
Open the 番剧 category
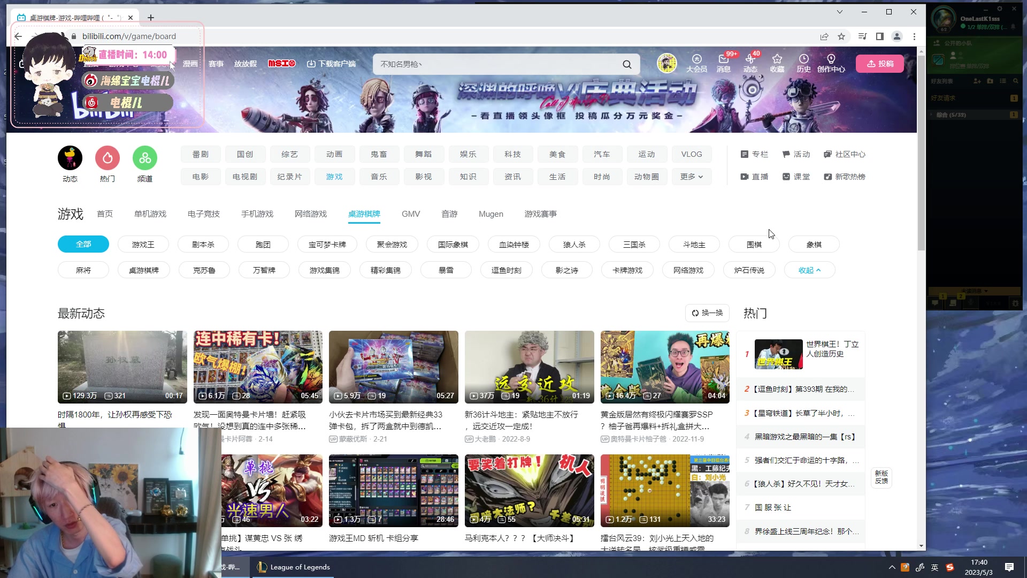201,154
